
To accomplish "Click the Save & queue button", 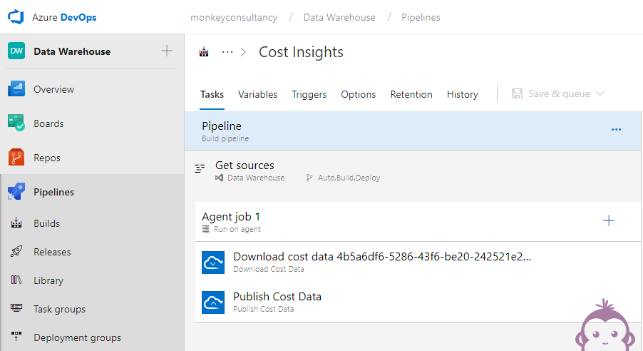I will pos(557,93).
